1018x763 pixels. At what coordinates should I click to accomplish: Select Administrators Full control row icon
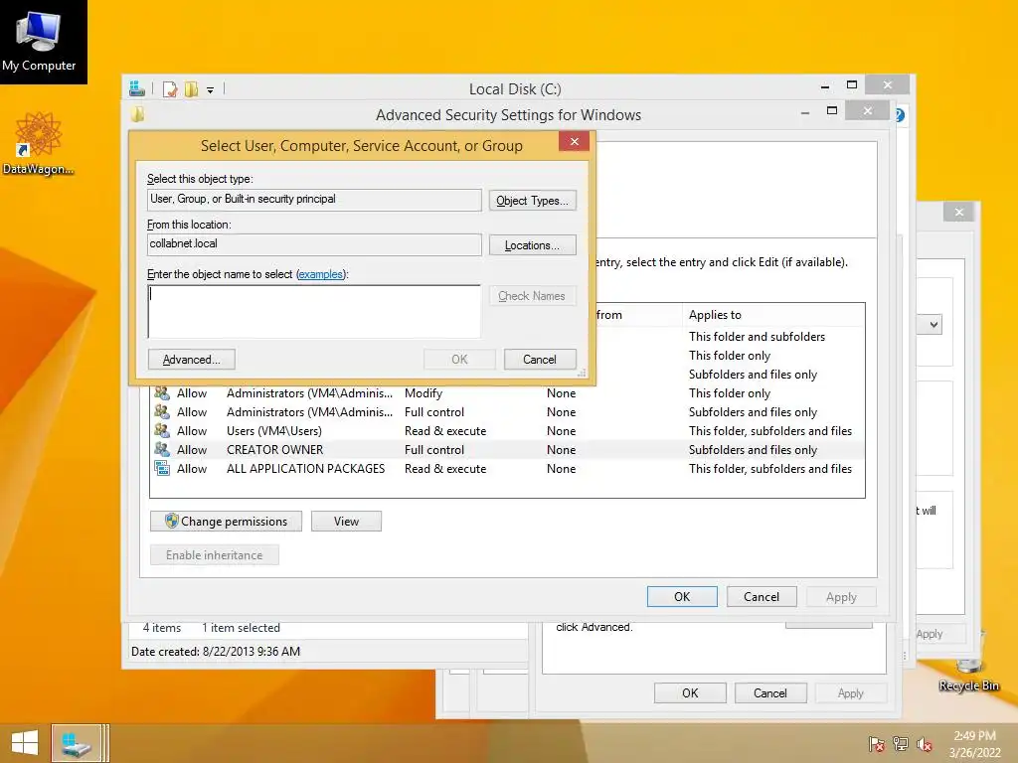click(x=162, y=412)
